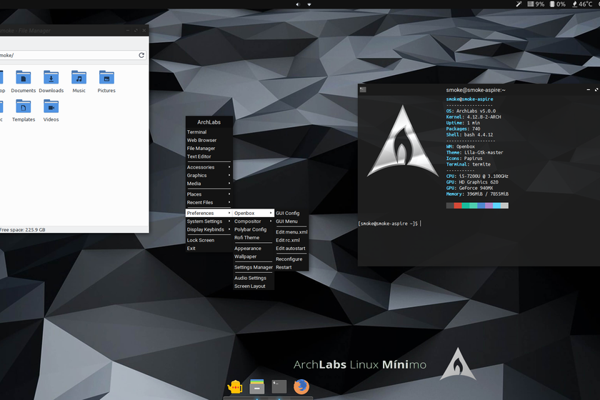Open Appearance from the Preferences submenu
Image resolution: width=600 pixels, height=400 pixels.
coord(254,248)
